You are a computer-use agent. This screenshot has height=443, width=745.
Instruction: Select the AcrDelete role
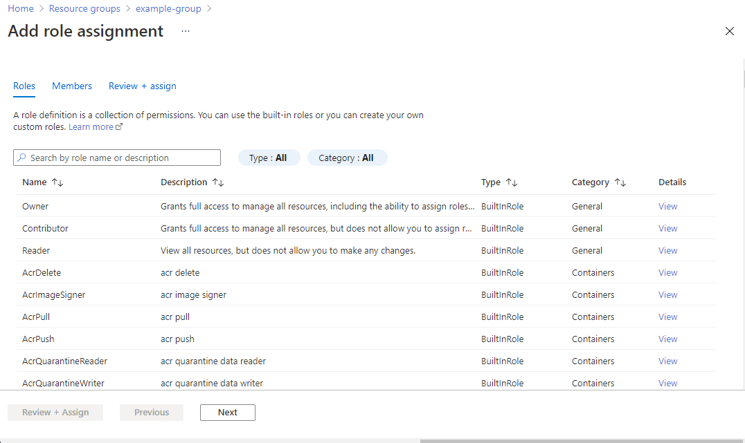pos(366,272)
